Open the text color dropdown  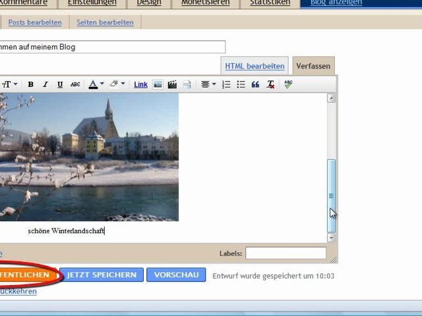tap(96, 84)
